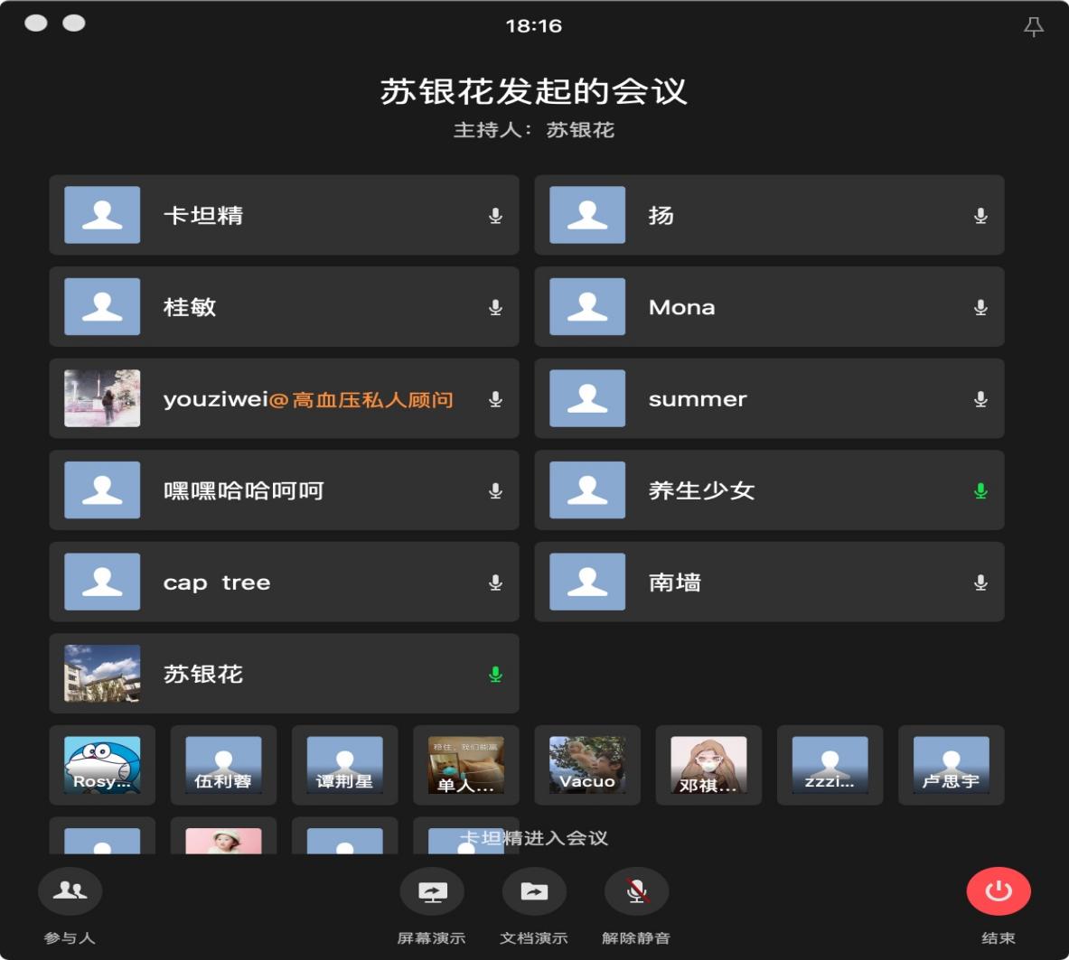End the meeting with red power button
The height and width of the screenshot is (960, 1069).
pyautogui.click(x=998, y=891)
